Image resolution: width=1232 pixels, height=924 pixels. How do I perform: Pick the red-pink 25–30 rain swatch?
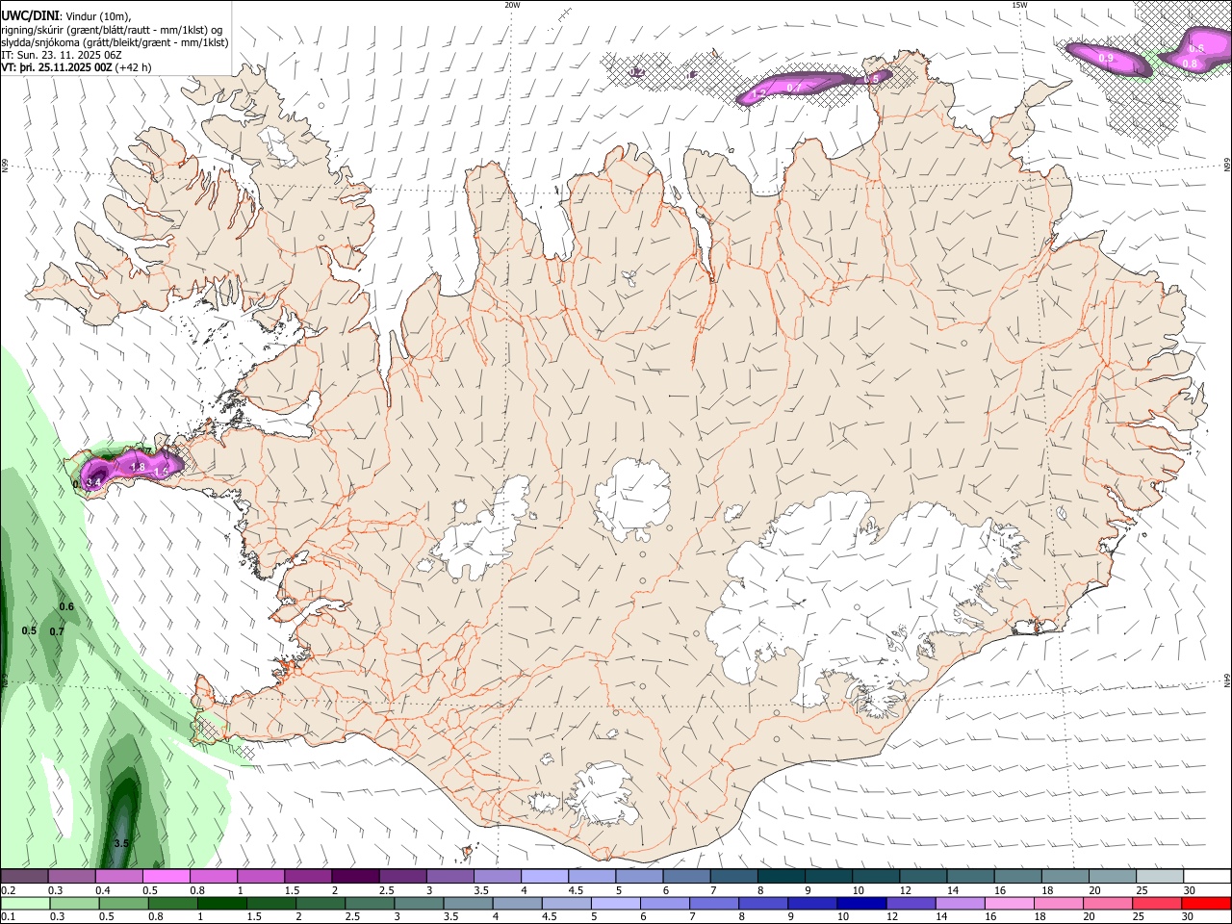coord(1159,904)
